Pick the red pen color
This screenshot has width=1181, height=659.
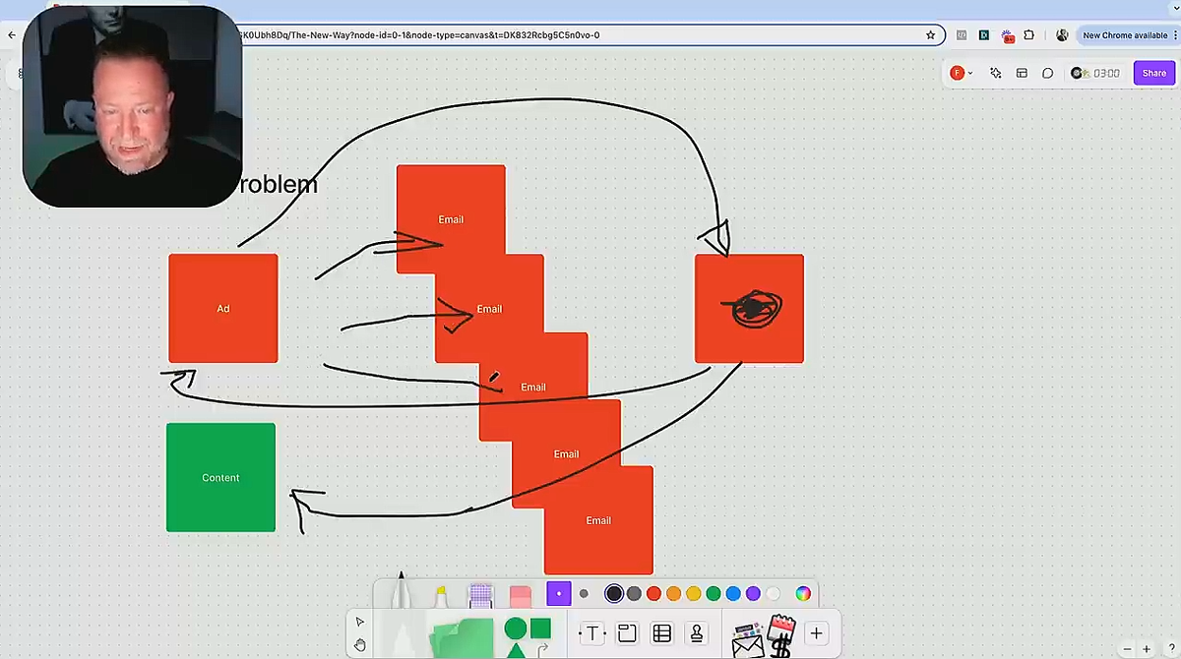tap(653, 593)
